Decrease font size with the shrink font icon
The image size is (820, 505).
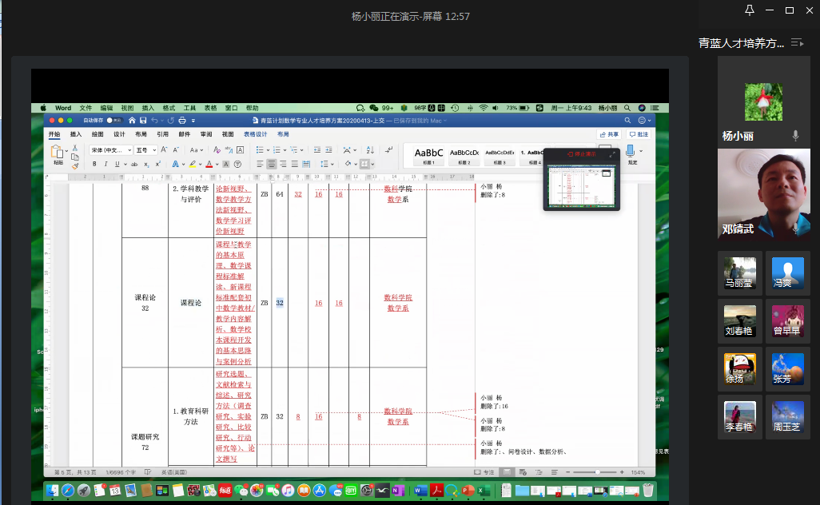pos(177,150)
